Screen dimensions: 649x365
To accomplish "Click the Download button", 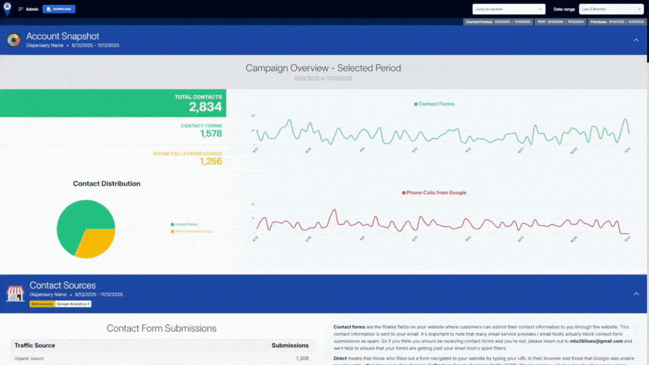I will pyautogui.click(x=59, y=9).
